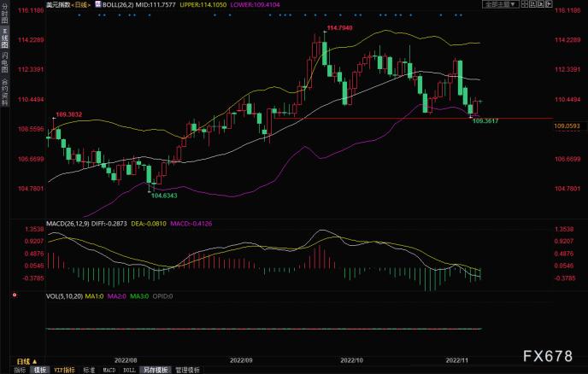Open 管理模板 template manager

(187, 370)
